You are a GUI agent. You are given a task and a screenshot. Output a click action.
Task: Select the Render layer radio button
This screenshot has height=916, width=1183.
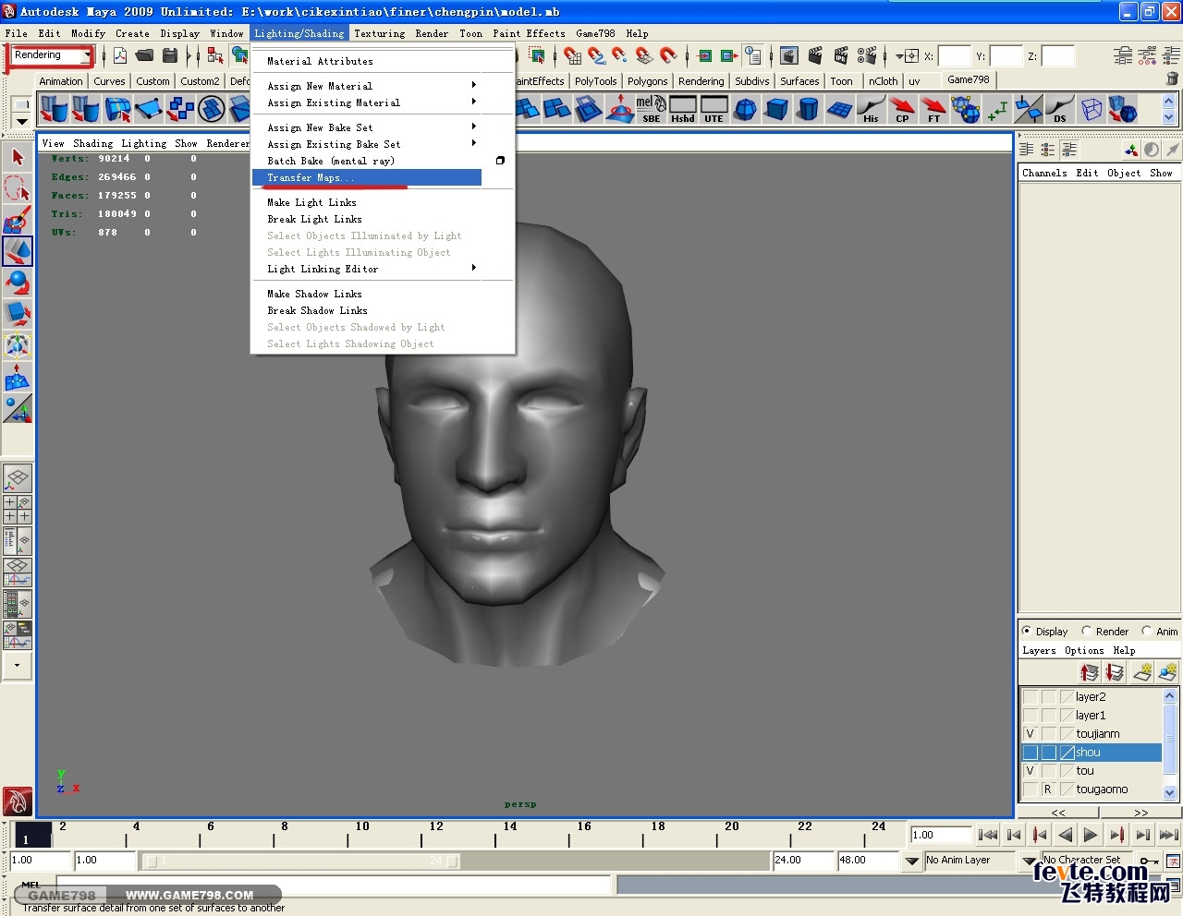(x=1087, y=632)
